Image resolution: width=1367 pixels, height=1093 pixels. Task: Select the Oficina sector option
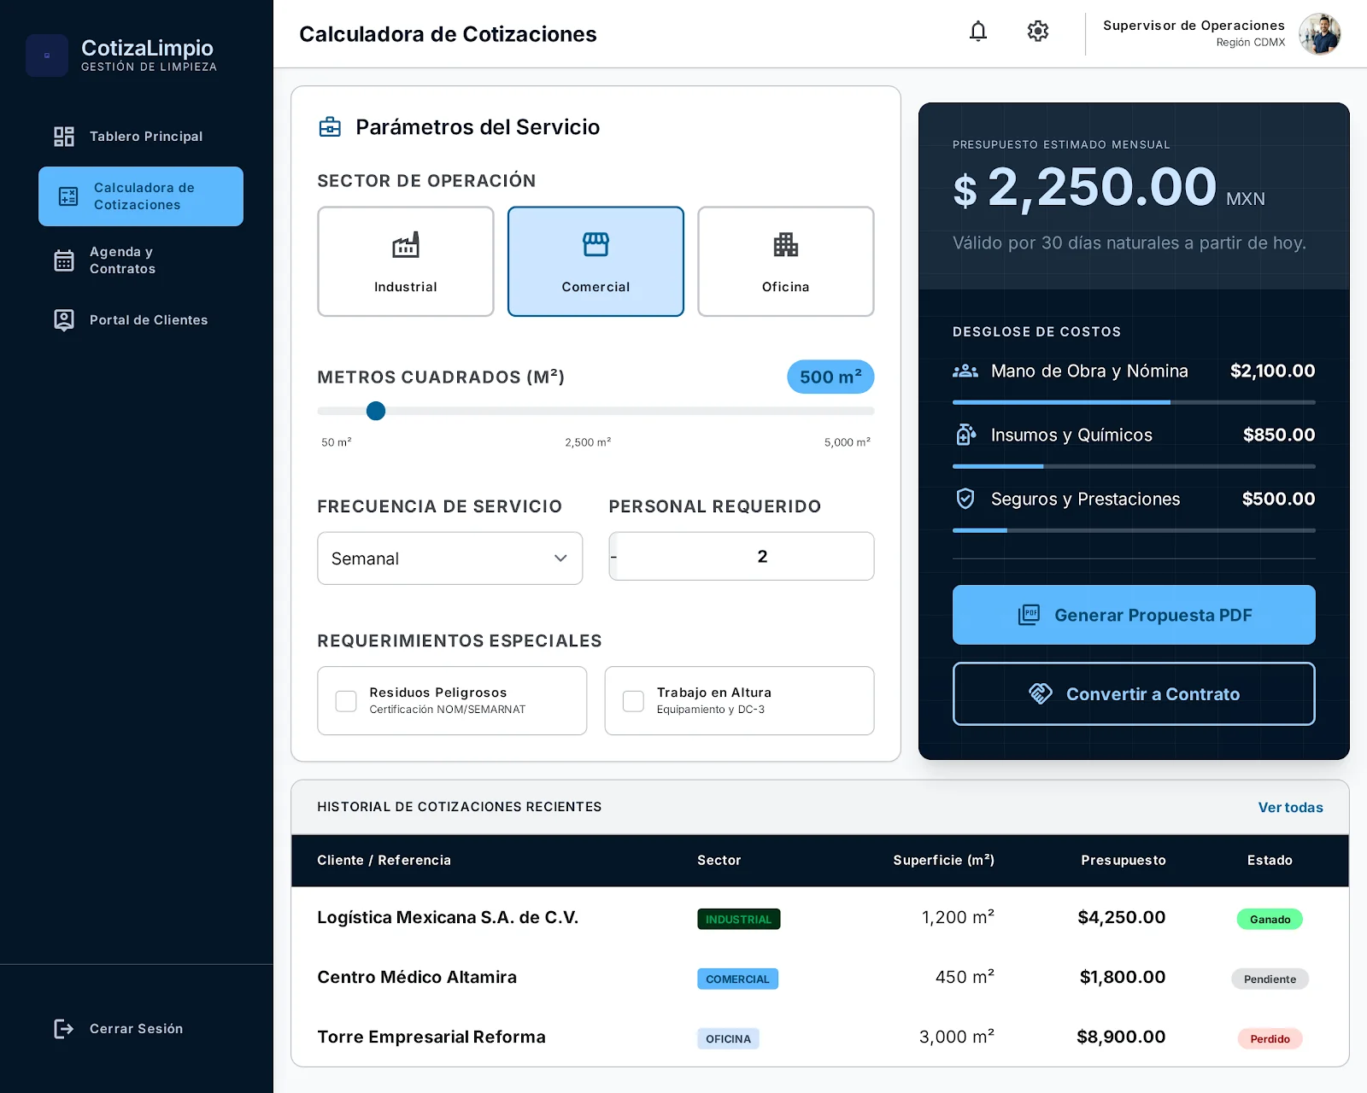click(786, 261)
